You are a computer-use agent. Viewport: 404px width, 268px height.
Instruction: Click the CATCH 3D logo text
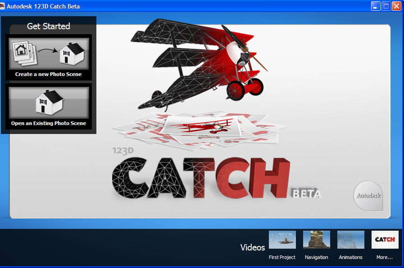coord(200,179)
